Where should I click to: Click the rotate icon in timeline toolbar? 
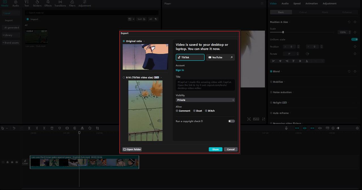(90, 128)
